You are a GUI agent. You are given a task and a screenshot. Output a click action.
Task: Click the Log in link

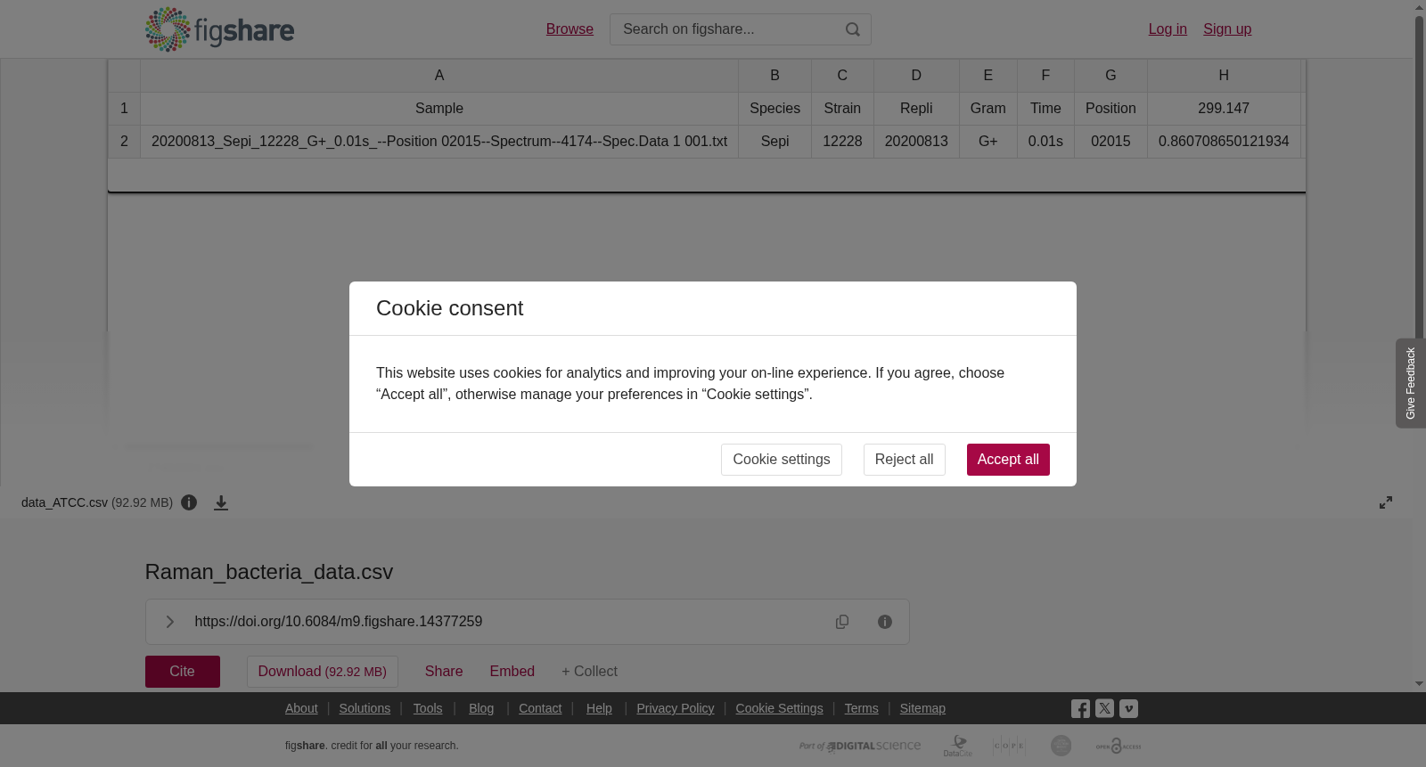[1168, 29]
